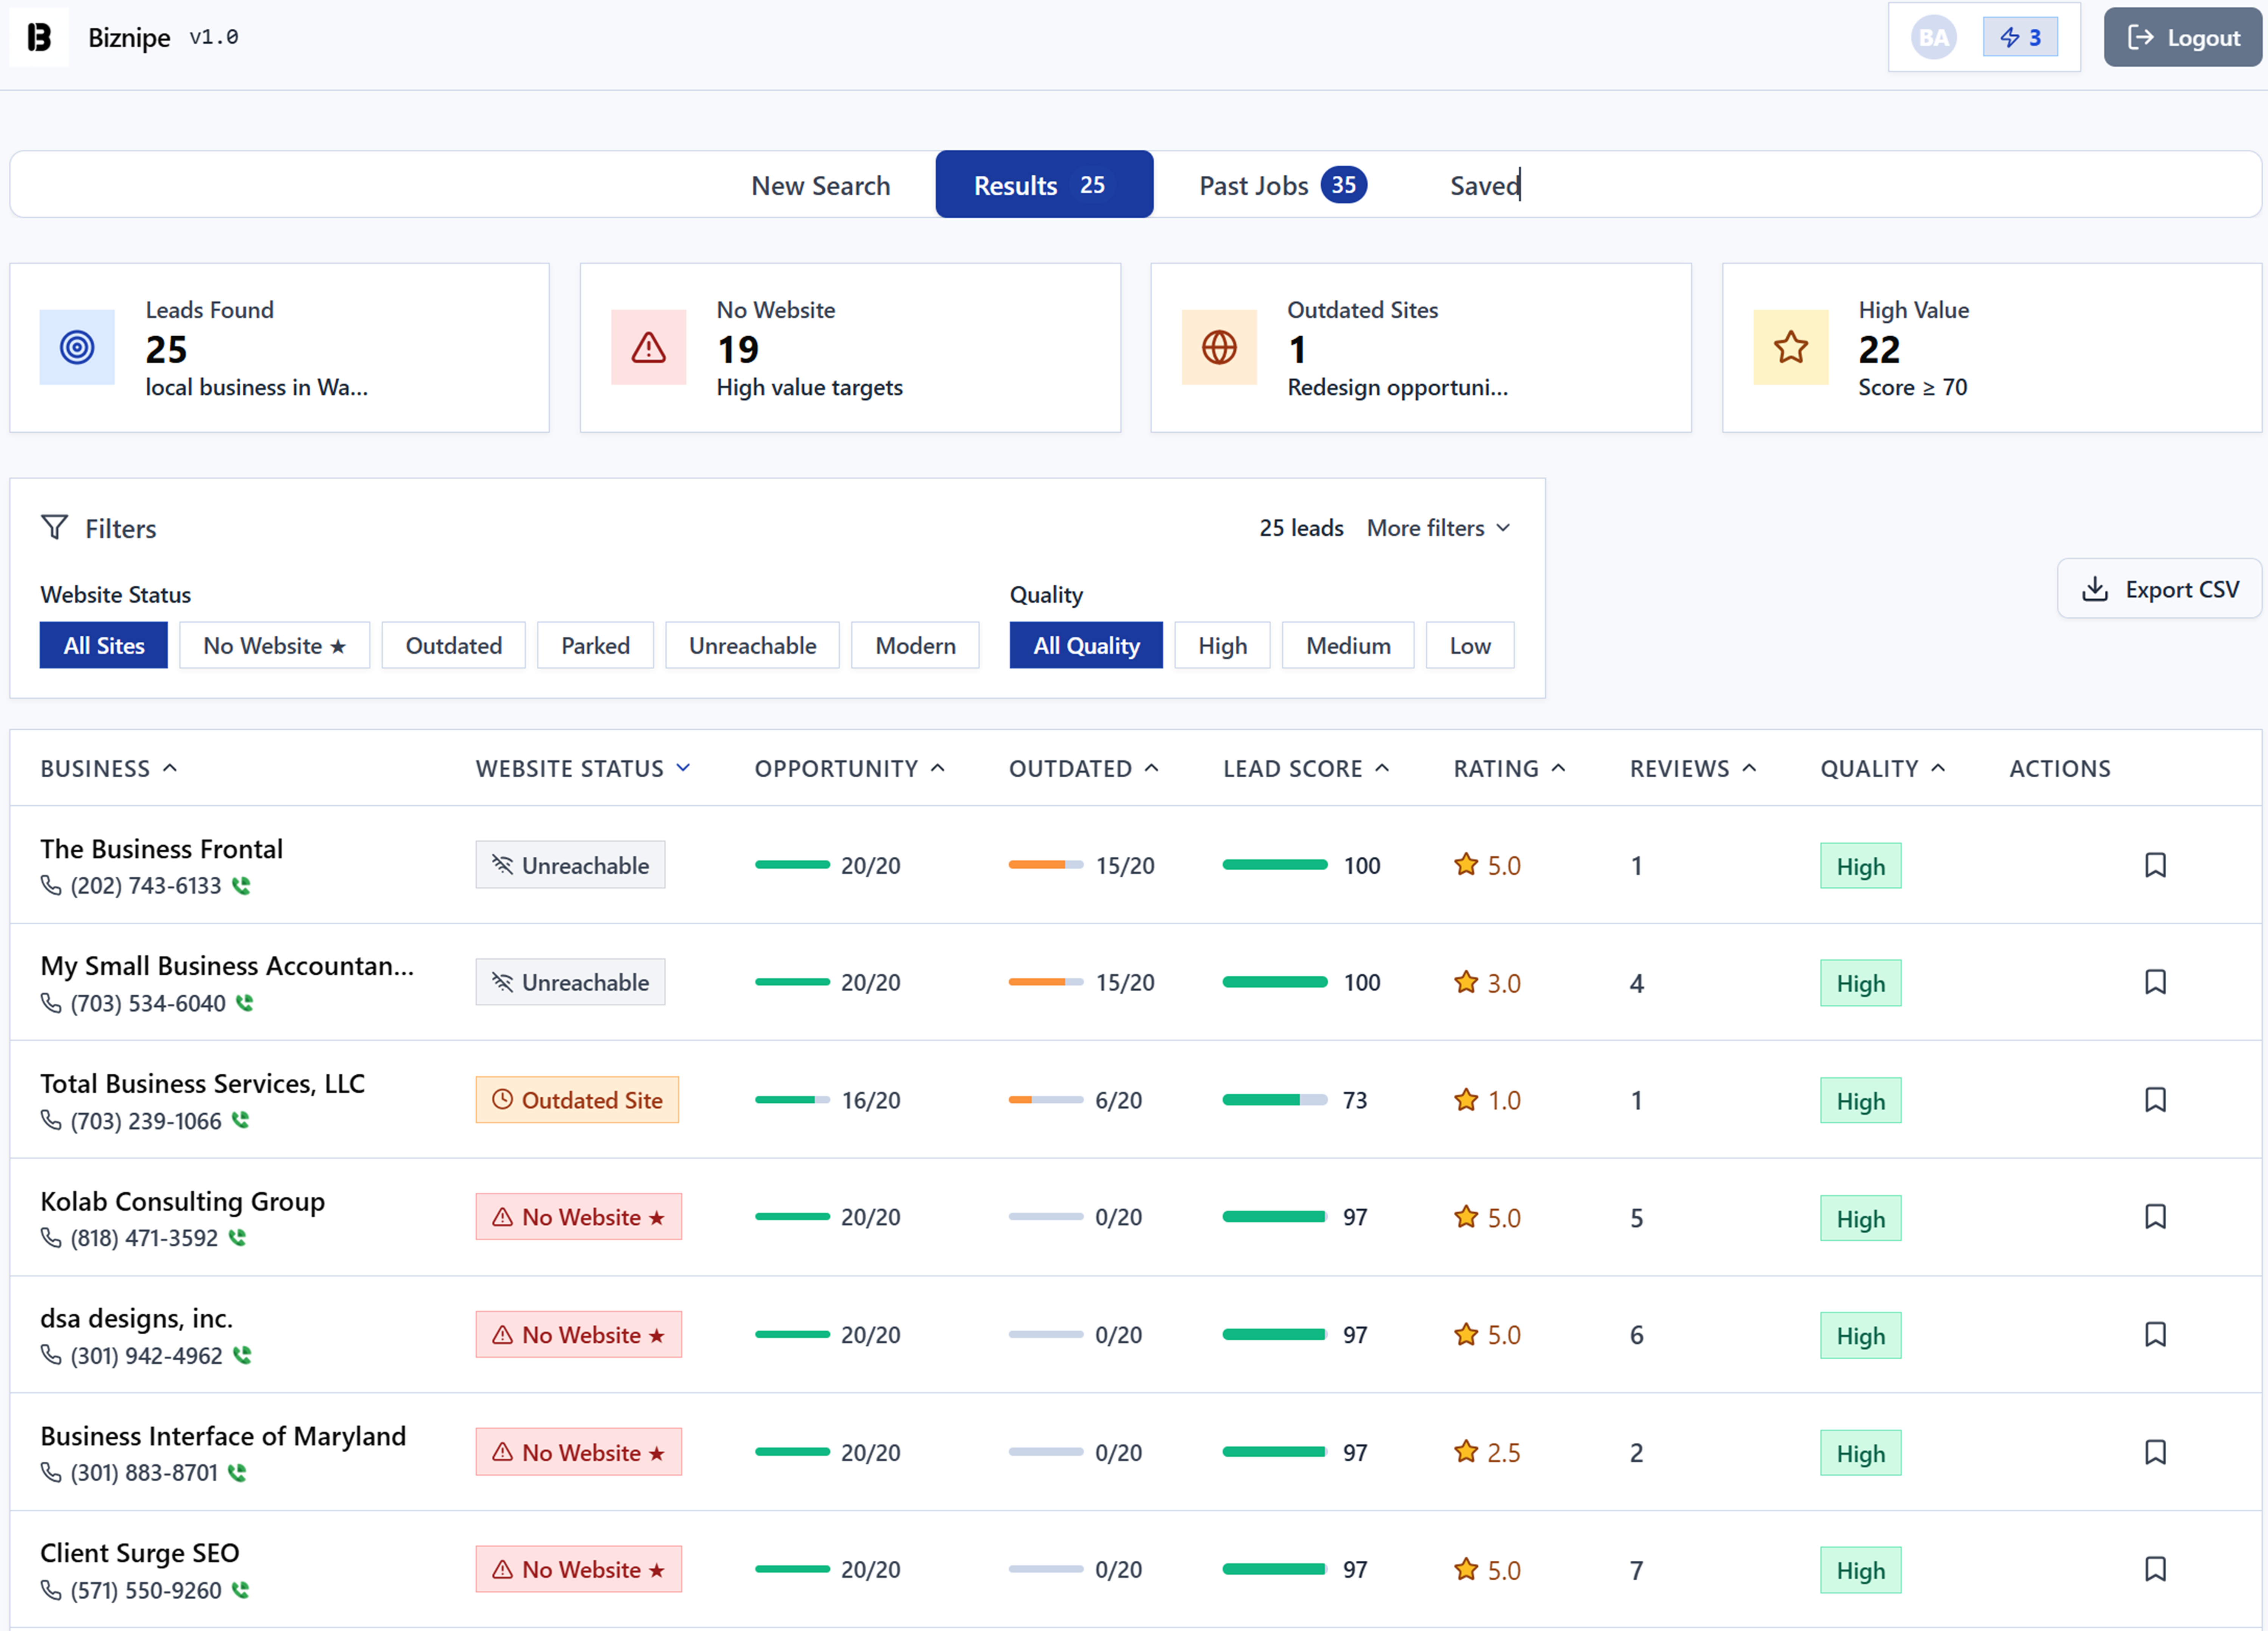Image resolution: width=2268 pixels, height=1631 pixels.
Task: Open The Business Frontal lead name
Action: (x=162, y=849)
